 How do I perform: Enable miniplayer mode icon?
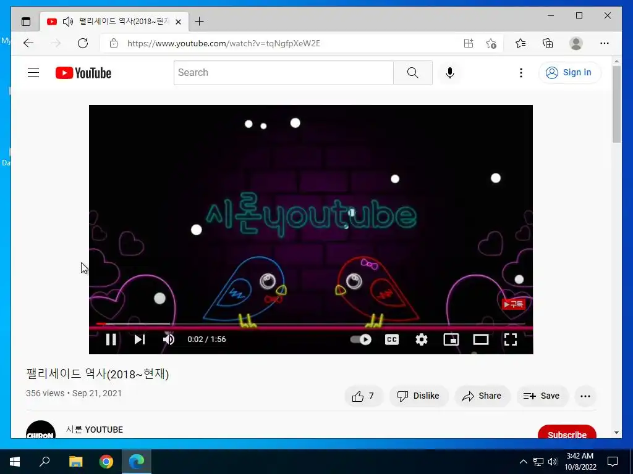coord(451,339)
